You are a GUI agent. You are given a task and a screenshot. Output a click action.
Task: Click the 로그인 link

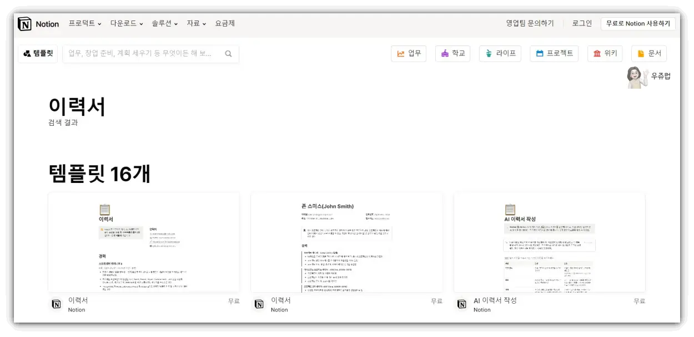click(x=582, y=23)
